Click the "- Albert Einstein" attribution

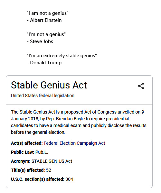(44, 20)
